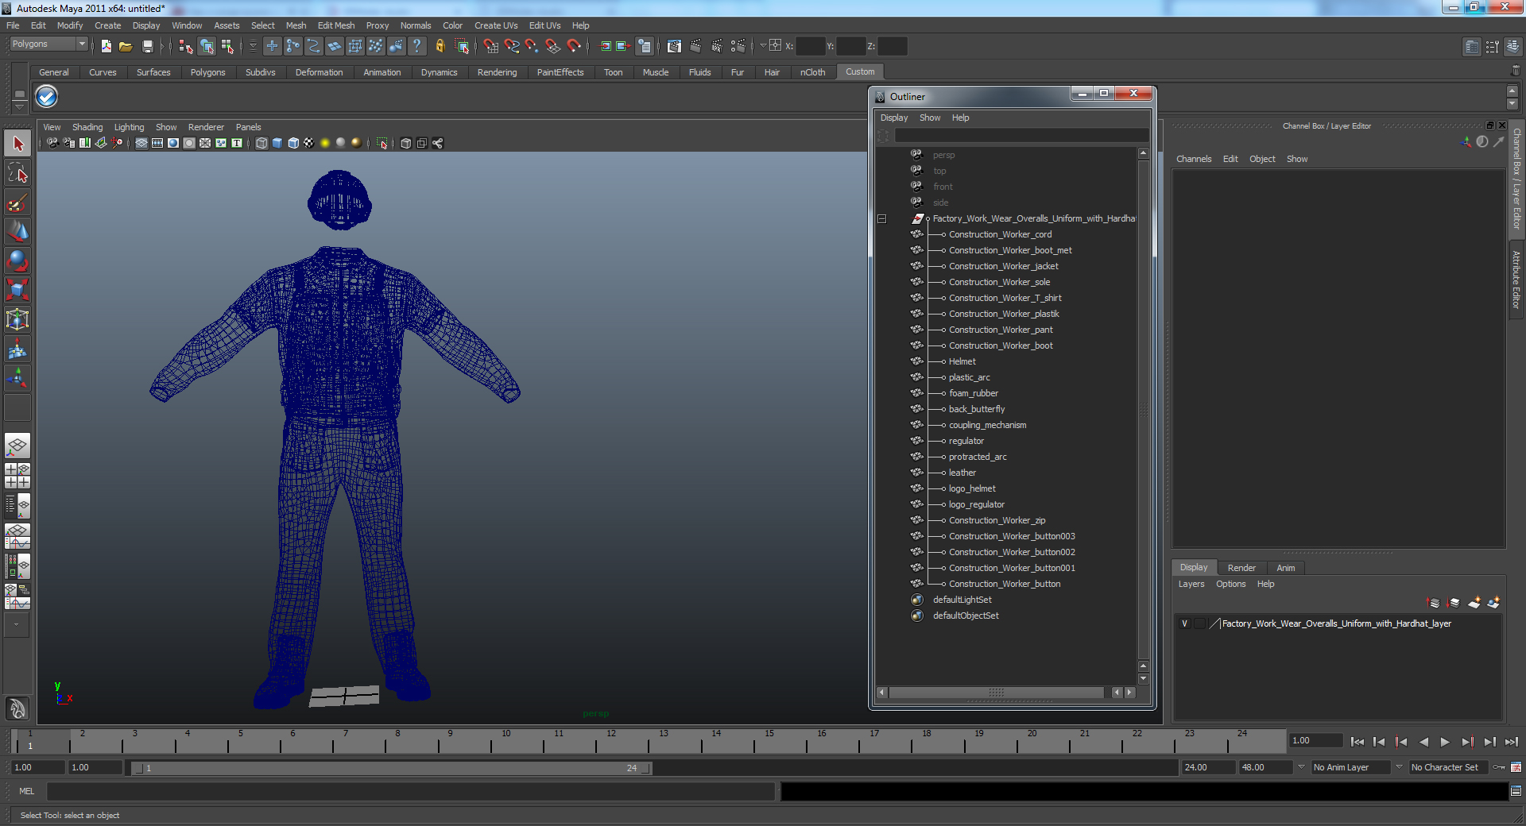
Task: Open the Outliner Display menu
Action: point(894,118)
